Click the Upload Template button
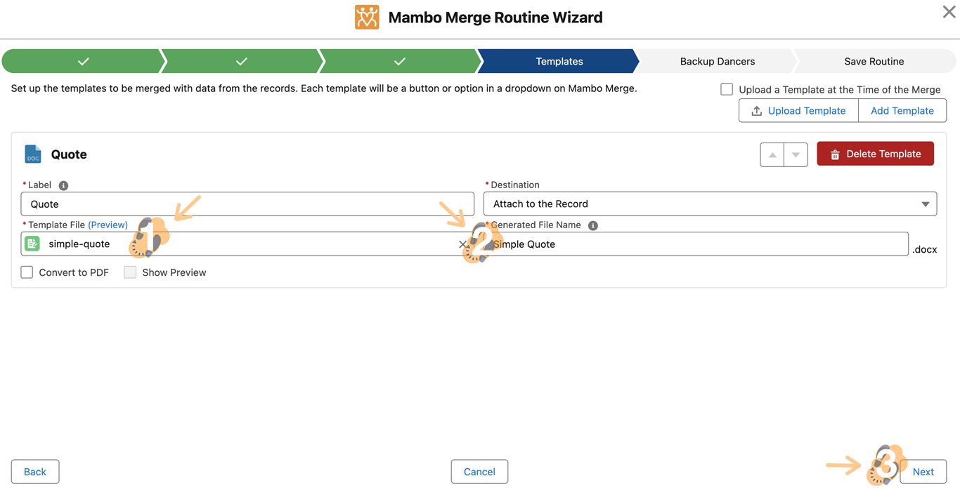 click(x=798, y=111)
